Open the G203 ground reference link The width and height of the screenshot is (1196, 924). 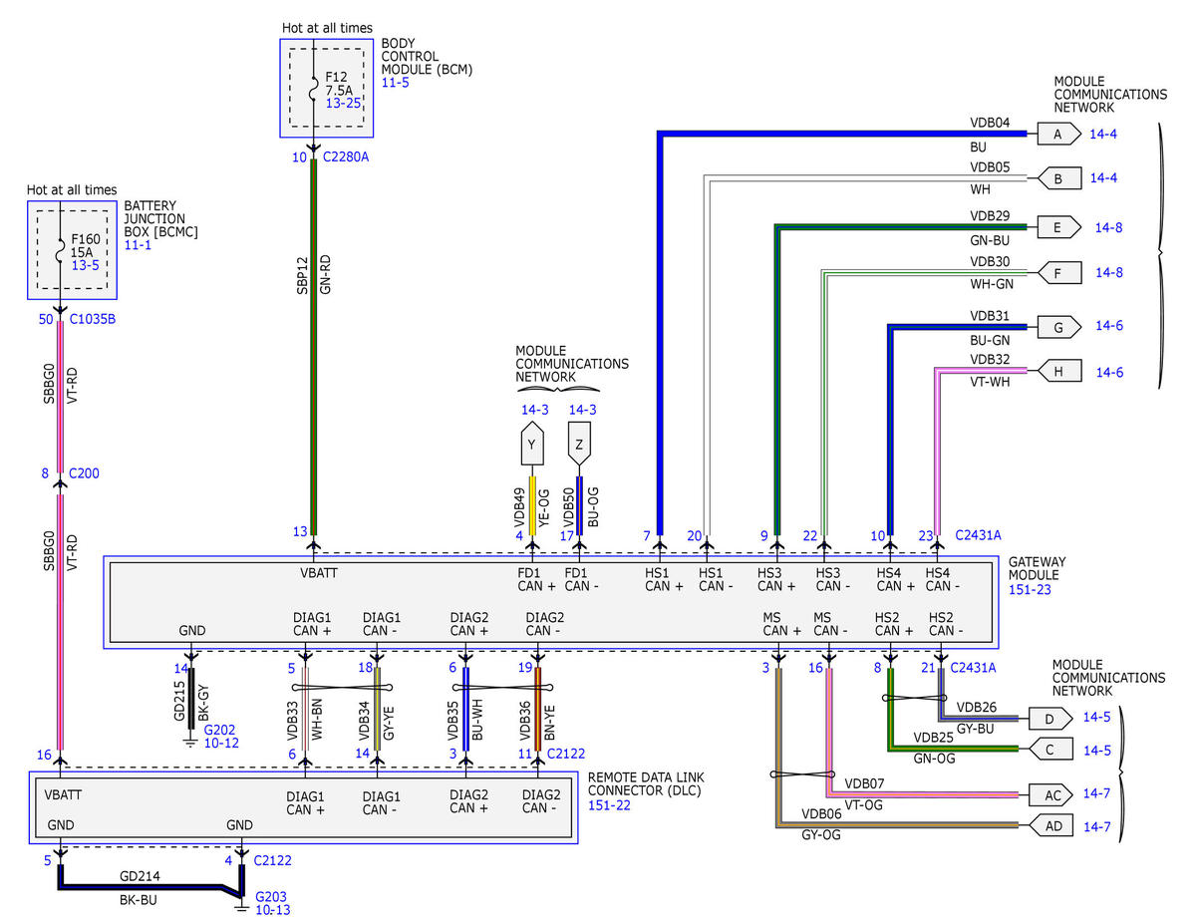click(x=271, y=896)
